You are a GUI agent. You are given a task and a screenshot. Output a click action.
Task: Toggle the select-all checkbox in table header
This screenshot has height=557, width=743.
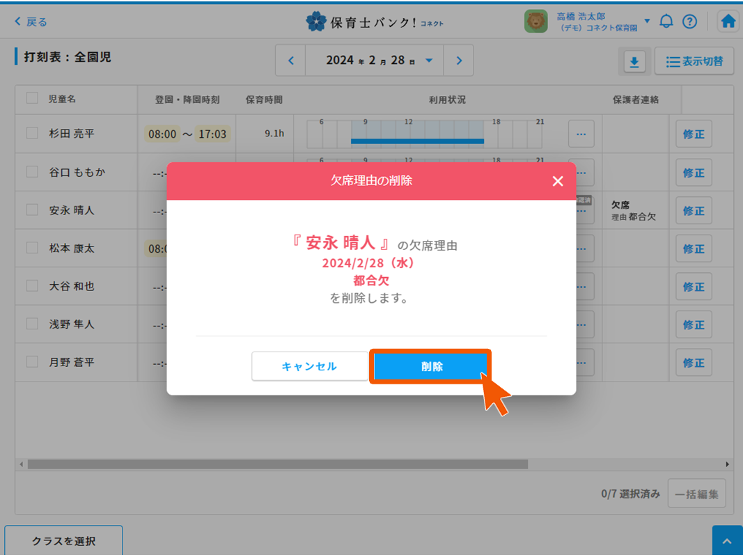[32, 98]
